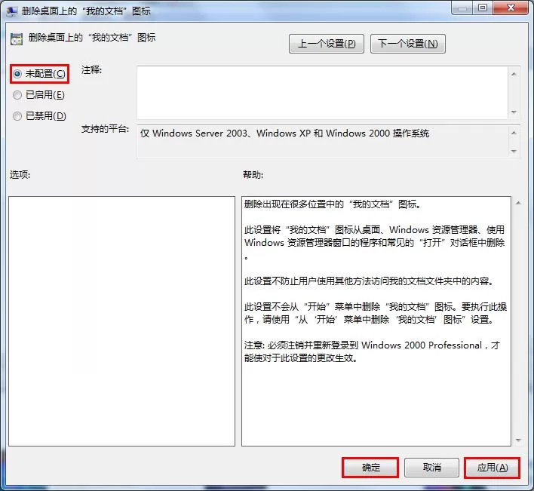
Task: Close the dialog with the X button
Action: pyautogui.click(x=511, y=8)
